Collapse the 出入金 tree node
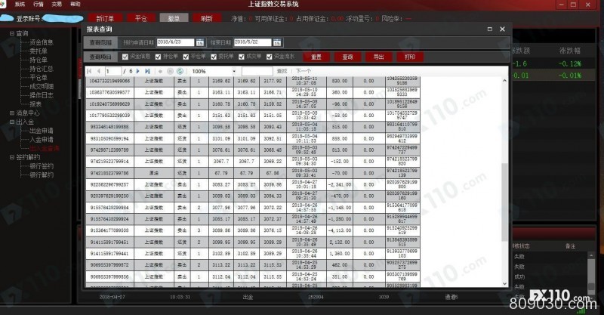The image size is (604, 315). [12, 122]
